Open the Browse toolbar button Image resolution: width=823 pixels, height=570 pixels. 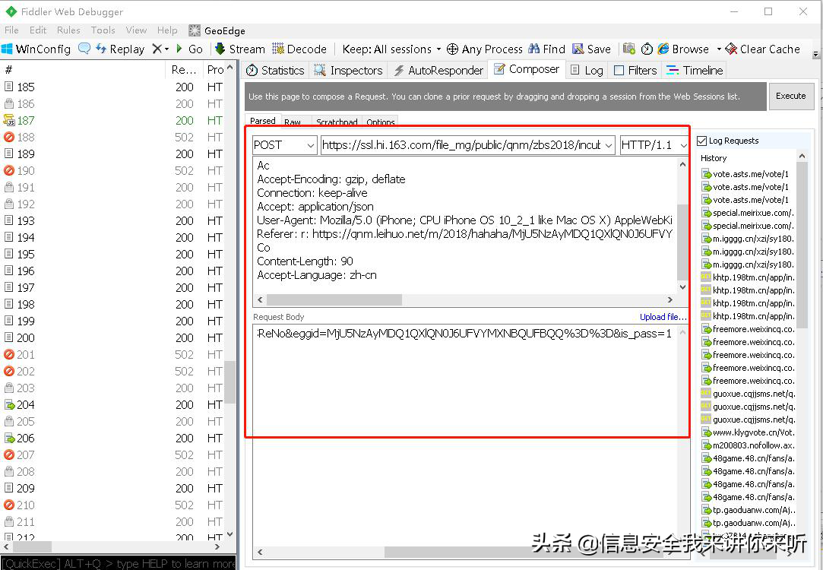(x=683, y=49)
